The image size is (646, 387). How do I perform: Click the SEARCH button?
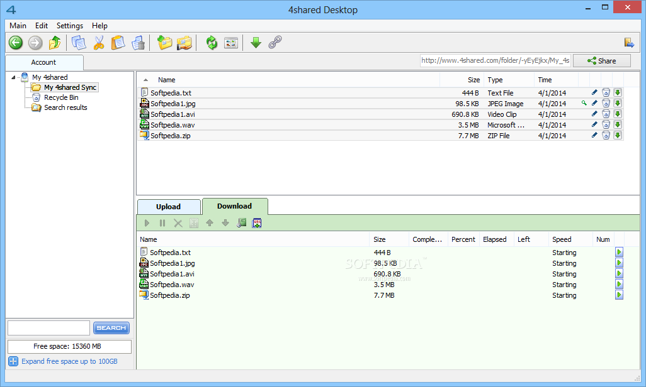pyautogui.click(x=111, y=328)
